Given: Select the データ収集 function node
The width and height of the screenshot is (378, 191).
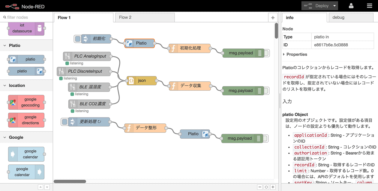Looking at the screenshot, I should point(190,86).
